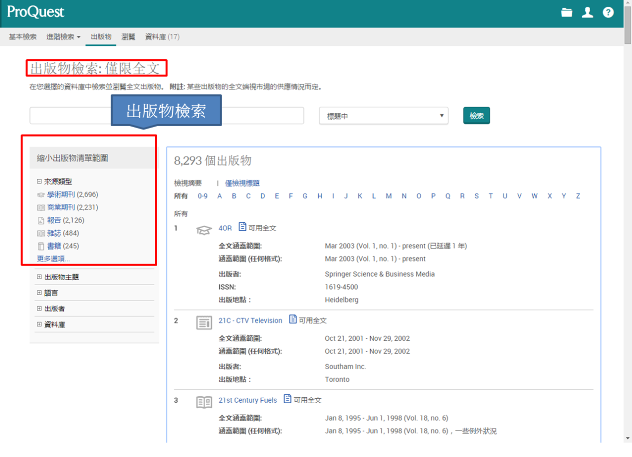The height and width of the screenshot is (457, 632).
Task: Expand the 出版者 filter
Action: (39, 308)
